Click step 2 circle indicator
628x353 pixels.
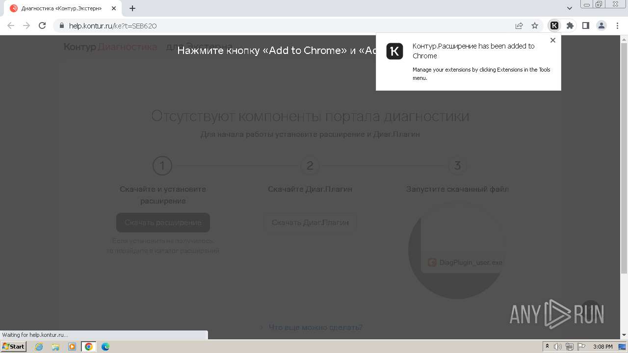[310, 166]
